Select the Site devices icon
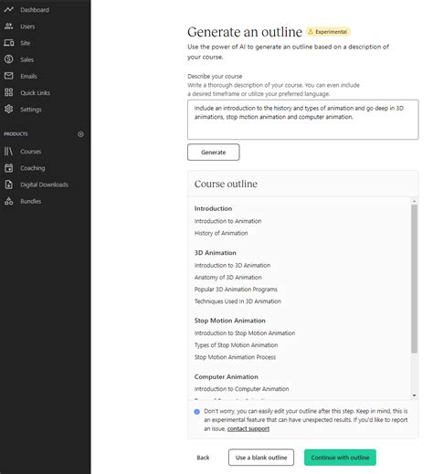 click(9, 43)
